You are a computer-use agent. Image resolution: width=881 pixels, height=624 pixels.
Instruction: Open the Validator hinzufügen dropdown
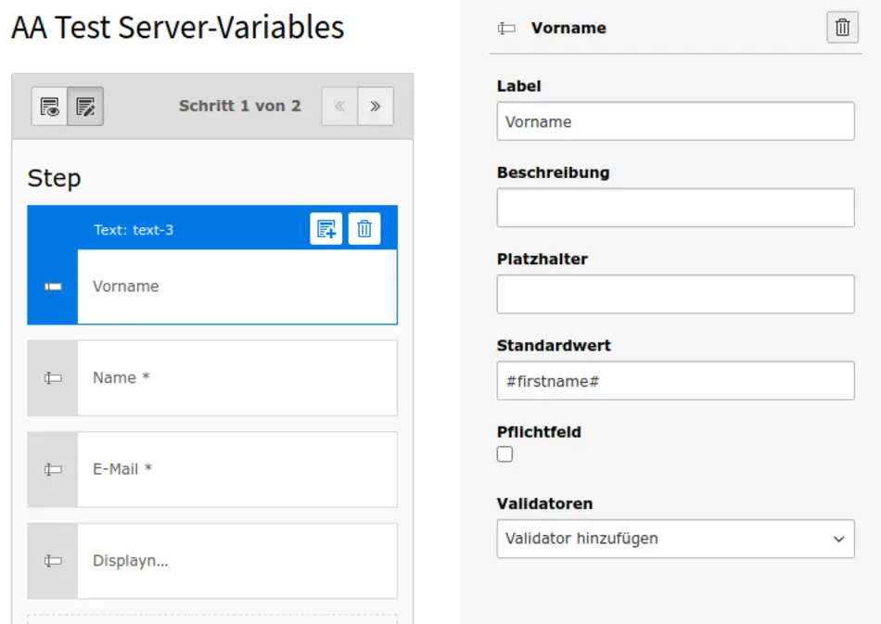pos(675,539)
